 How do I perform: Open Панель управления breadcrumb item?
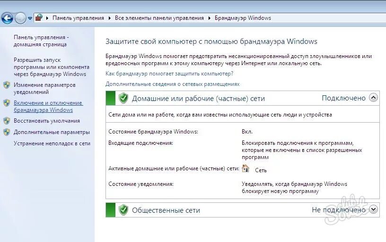(78, 18)
